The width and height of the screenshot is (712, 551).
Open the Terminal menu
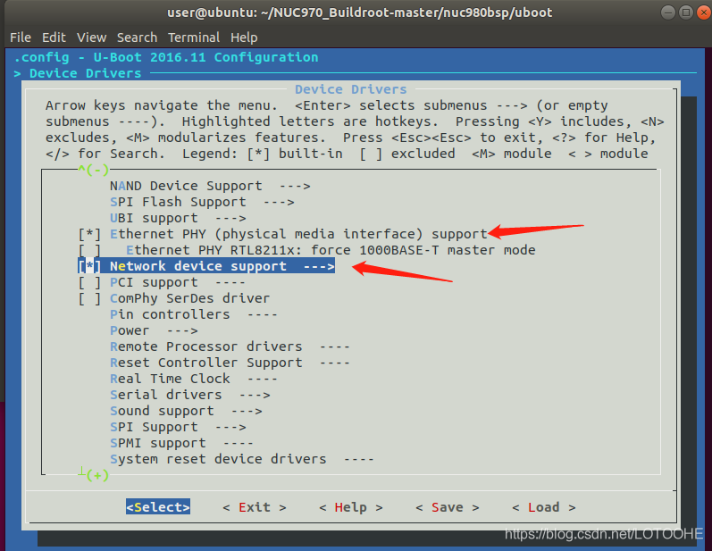point(194,38)
